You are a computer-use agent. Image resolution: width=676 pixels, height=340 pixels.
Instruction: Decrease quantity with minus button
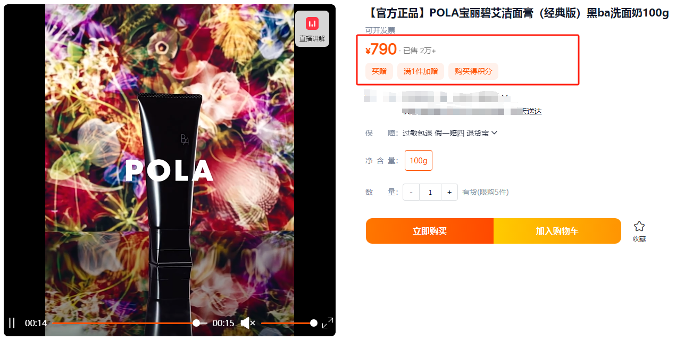coord(411,192)
